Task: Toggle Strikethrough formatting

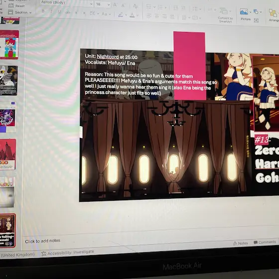Action: click(68, 12)
